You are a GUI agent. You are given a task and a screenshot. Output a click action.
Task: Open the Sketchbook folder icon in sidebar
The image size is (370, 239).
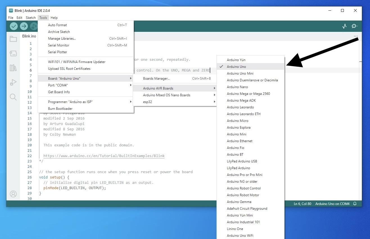pyautogui.click(x=13, y=39)
